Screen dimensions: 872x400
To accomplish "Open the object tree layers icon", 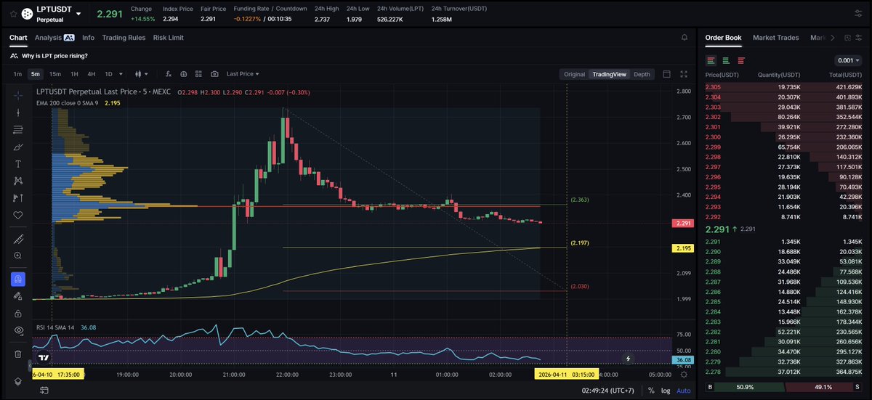I will pos(18,380).
